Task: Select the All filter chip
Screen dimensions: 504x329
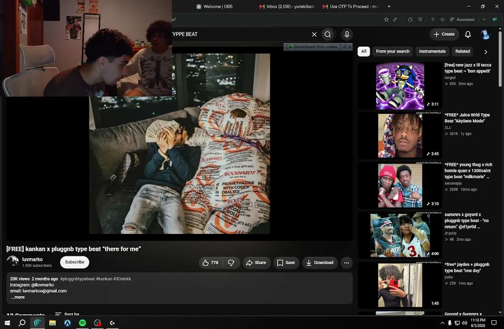Action: pos(363,51)
